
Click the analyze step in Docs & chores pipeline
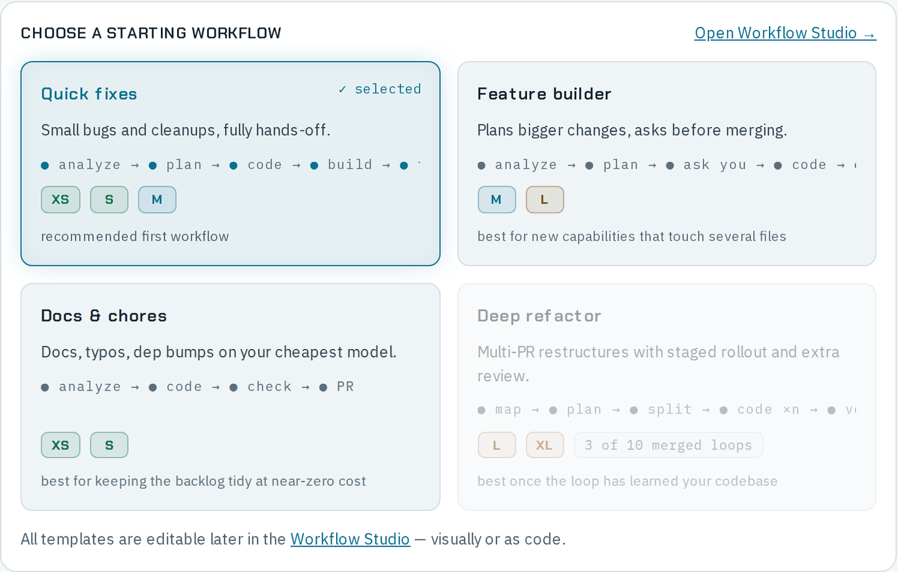click(81, 386)
